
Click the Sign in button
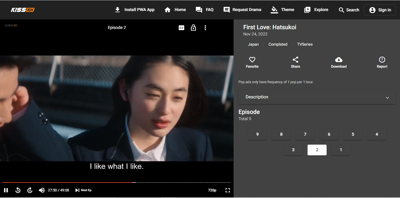380,10
